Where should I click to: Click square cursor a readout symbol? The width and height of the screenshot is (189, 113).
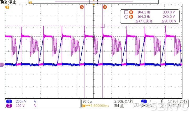click(126, 12)
